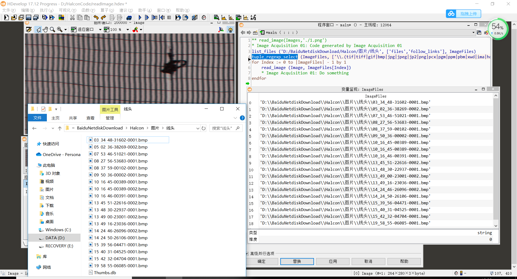
Task: Select the magnify zoom tool in graphics window
Action: 53,30
